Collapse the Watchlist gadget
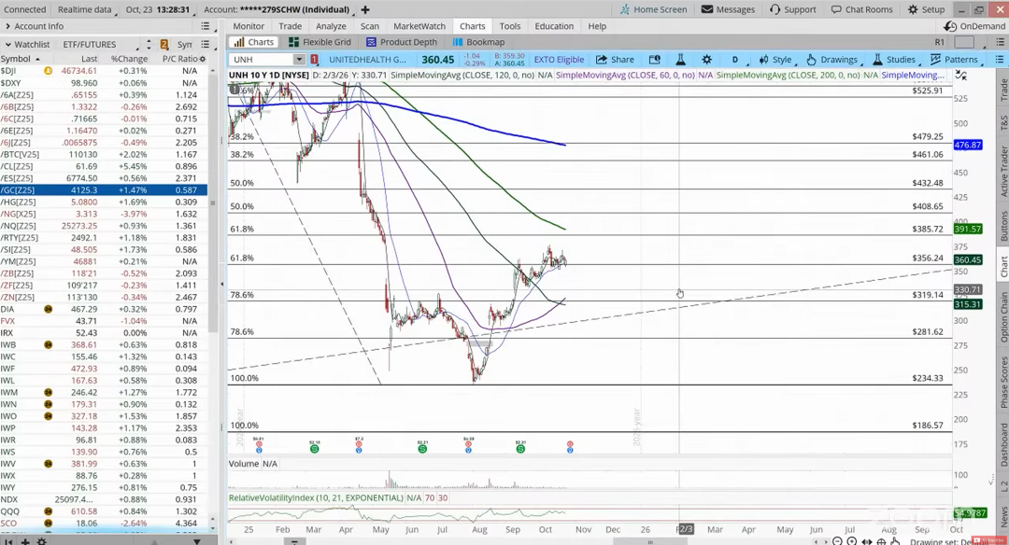The image size is (1009, 545). click(7, 45)
